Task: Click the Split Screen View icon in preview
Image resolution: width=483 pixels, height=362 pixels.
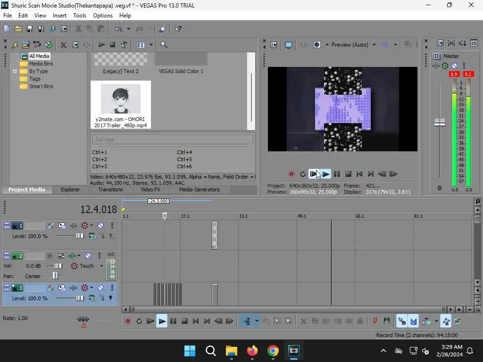Action: [x=316, y=45]
